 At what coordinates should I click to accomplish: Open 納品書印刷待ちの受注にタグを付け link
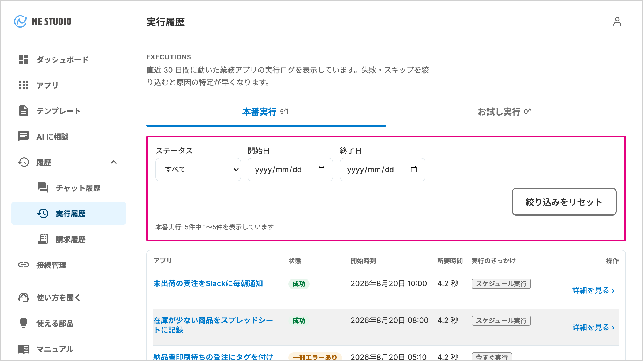(213, 357)
